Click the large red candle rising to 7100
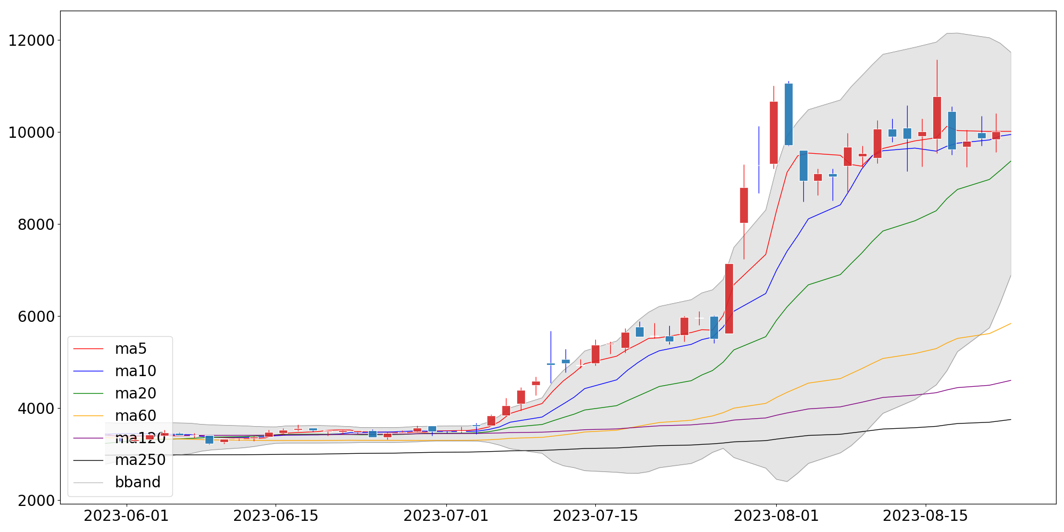This screenshot has width=1064, height=532. coord(729,298)
